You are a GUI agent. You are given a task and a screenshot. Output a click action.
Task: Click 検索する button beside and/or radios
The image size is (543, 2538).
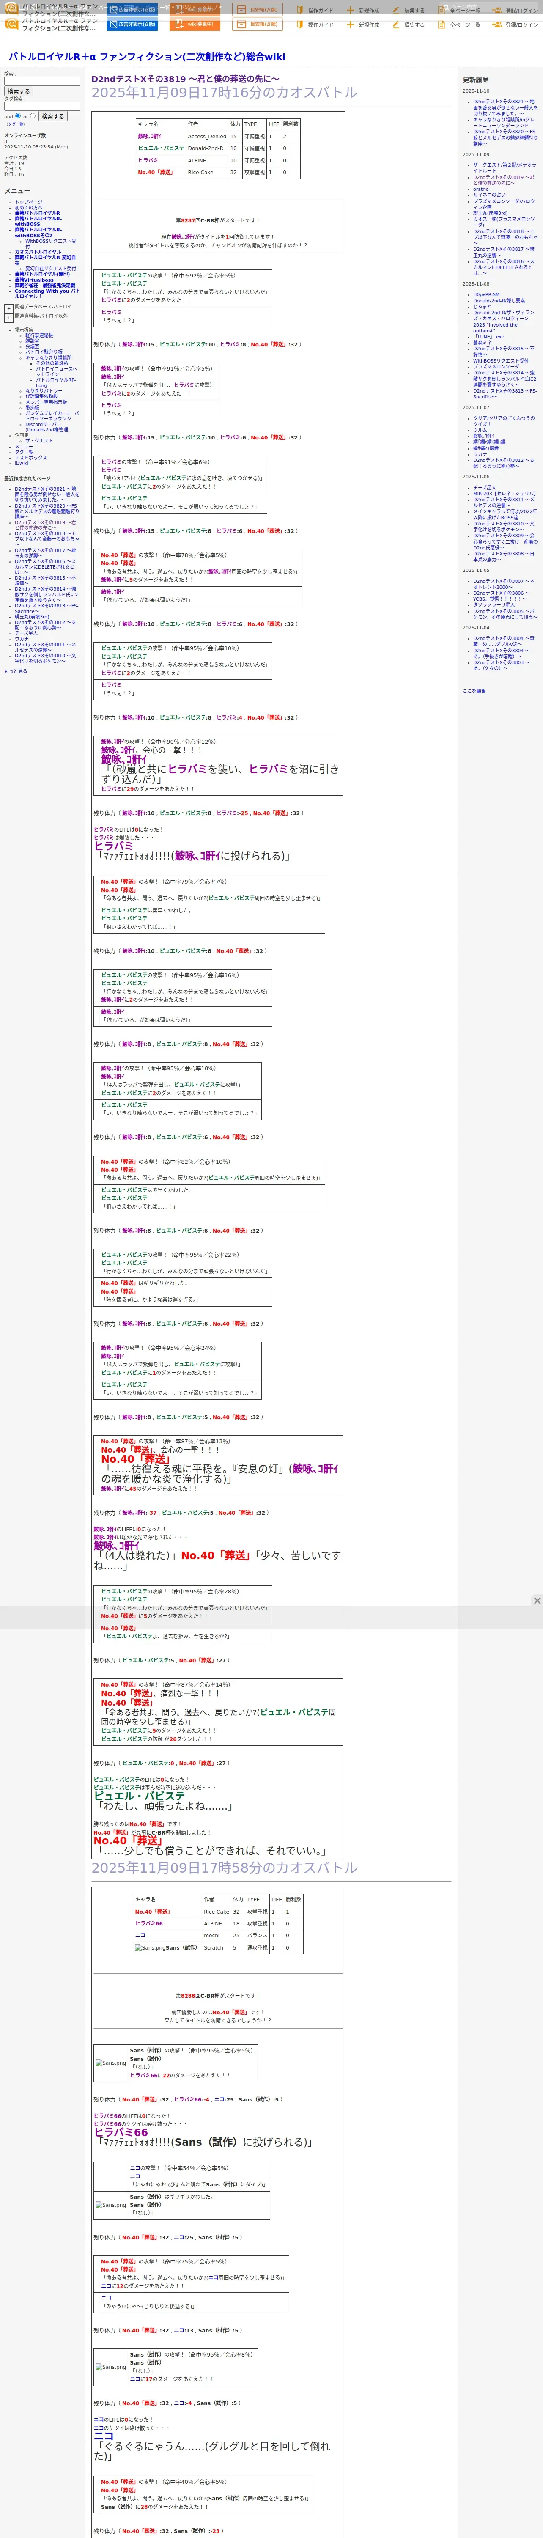(52, 116)
